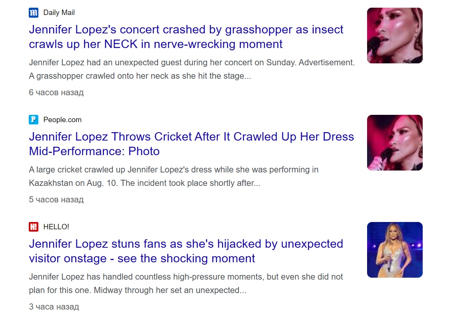Image resolution: width=453 pixels, height=323 pixels.
Task: Open the HELLO! article thumbnail image
Action: 395,250
